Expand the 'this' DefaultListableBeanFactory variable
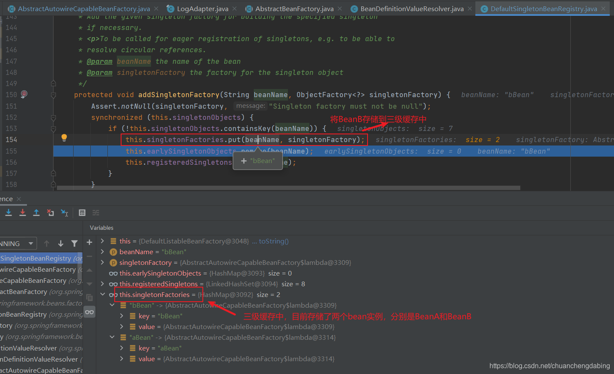The width and height of the screenshot is (614, 374). pos(102,241)
